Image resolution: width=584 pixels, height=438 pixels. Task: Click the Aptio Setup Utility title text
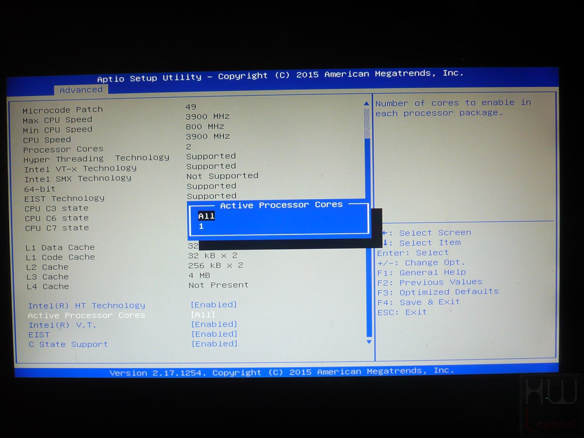click(x=280, y=76)
